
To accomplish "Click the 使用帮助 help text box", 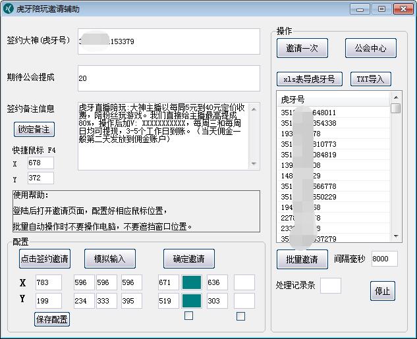I will pos(136,211).
